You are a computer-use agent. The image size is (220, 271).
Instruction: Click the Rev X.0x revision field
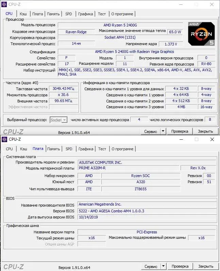pos(198,168)
